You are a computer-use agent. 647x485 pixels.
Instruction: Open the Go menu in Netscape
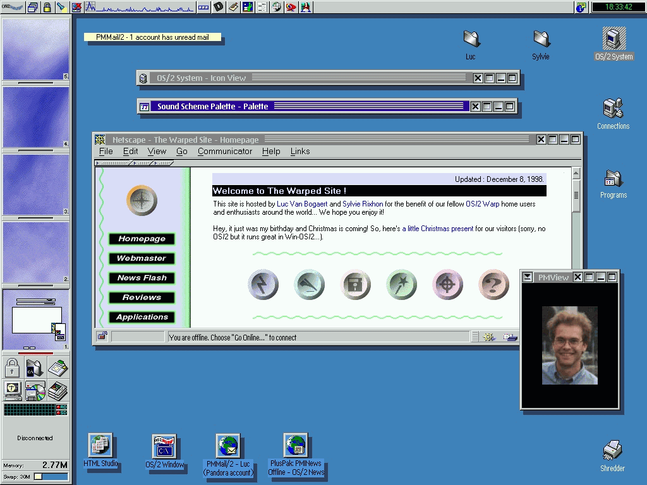182,152
